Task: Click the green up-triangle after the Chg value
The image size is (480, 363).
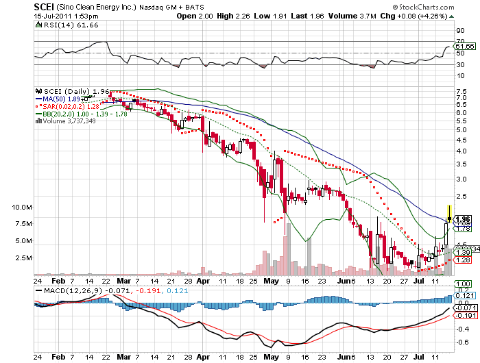Action: tap(451, 16)
